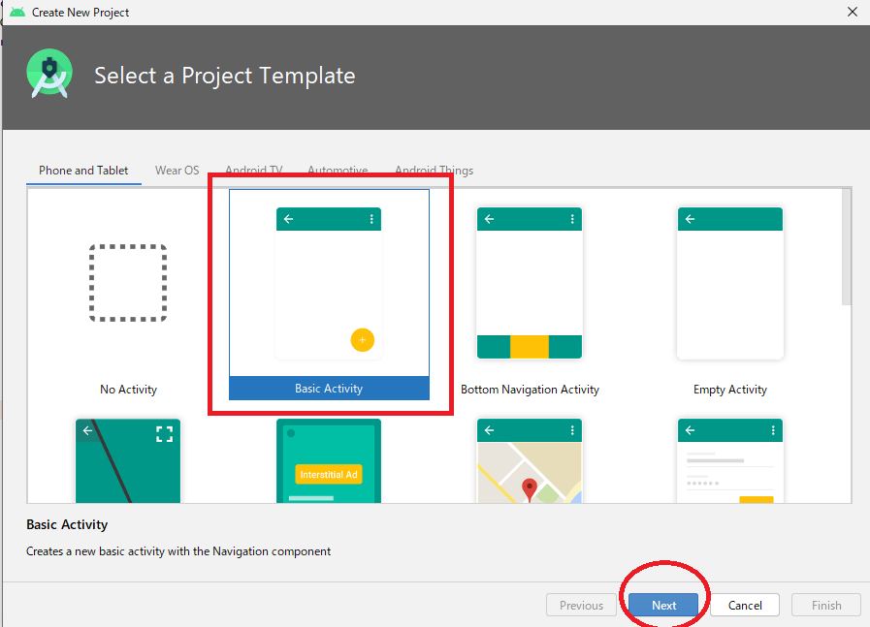Click back arrow in Bottom Navigation preview
The height and width of the screenshot is (627, 870).
tap(490, 219)
